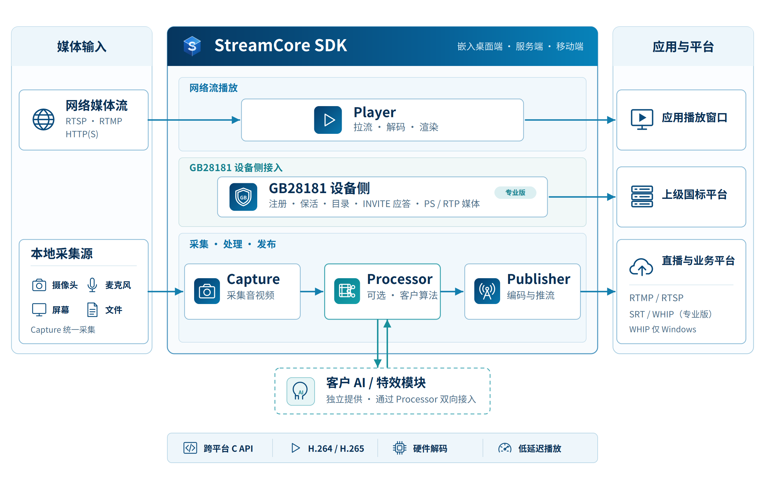The height and width of the screenshot is (478, 765).
Task: Click the 麦克风 label
Action: coord(118,285)
